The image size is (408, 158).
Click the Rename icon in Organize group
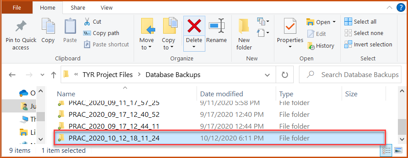coord(216,26)
